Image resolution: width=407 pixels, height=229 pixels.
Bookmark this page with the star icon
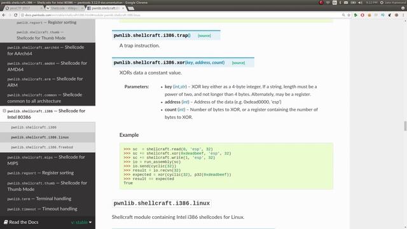(x=349, y=15)
